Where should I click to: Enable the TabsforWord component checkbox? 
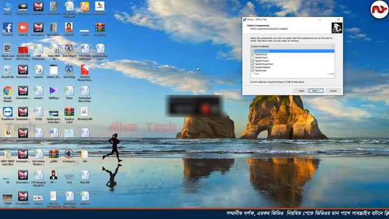coord(253,57)
